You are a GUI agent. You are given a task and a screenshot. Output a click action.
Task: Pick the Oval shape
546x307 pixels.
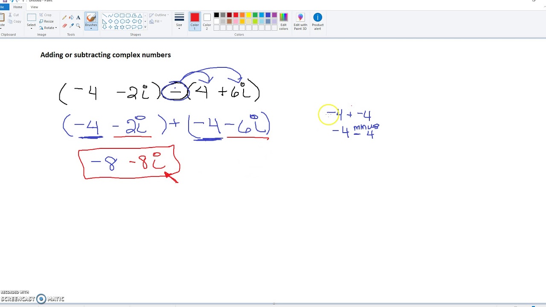pyautogui.click(x=116, y=15)
